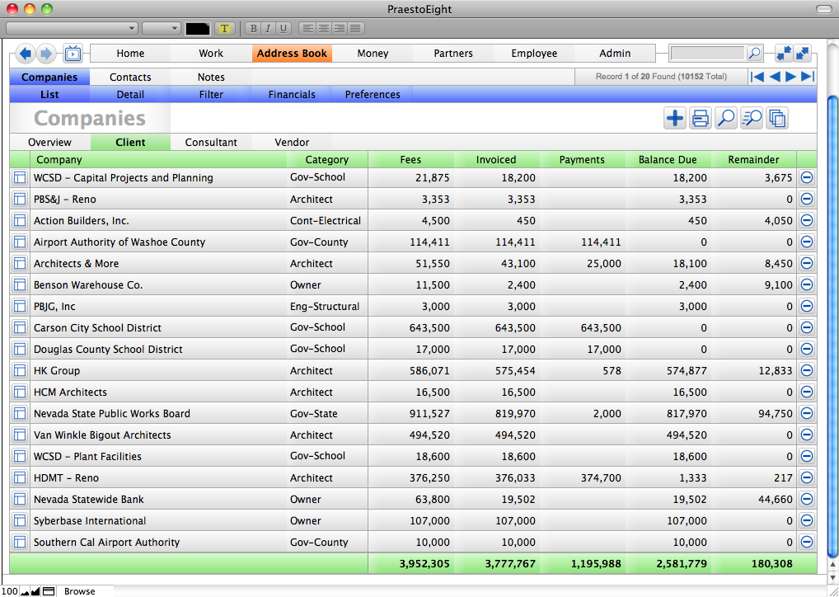This screenshot has width=839, height=597.
Task: Print the companies list
Action: (x=700, y=118)
